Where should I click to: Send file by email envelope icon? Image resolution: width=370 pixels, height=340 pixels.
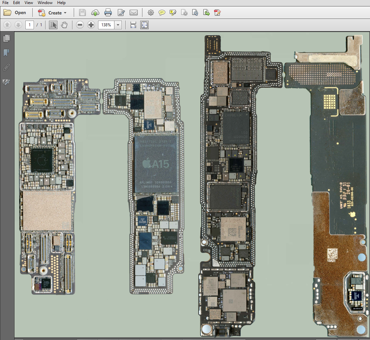134,13
